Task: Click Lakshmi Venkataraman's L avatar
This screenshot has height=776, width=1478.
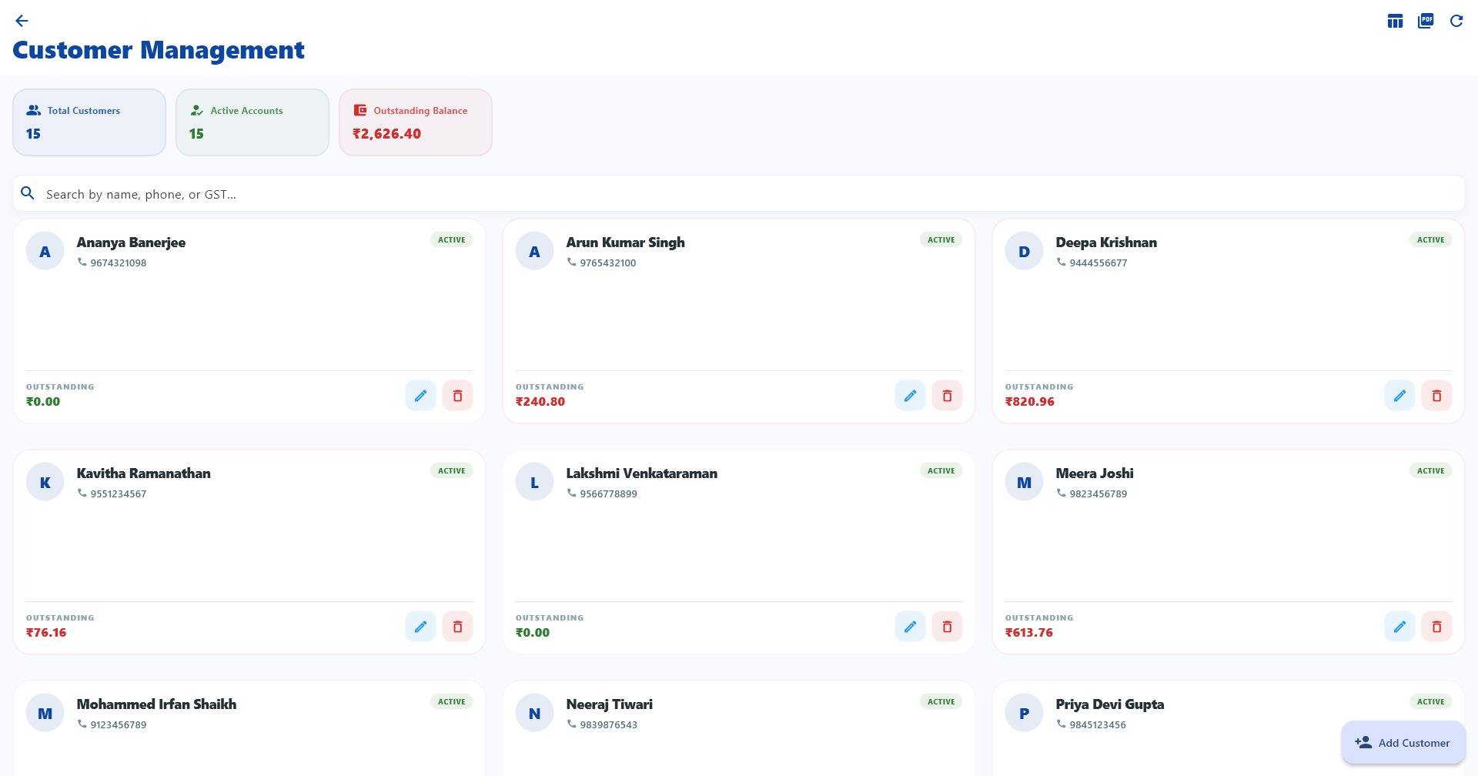Action: point(534,482)
